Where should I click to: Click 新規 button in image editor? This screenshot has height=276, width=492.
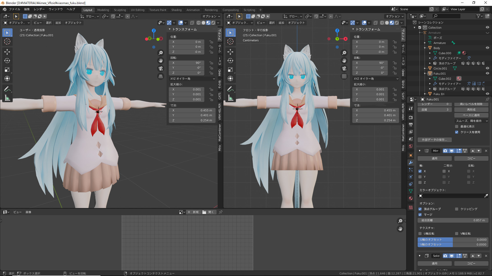(x=193, y=212)
